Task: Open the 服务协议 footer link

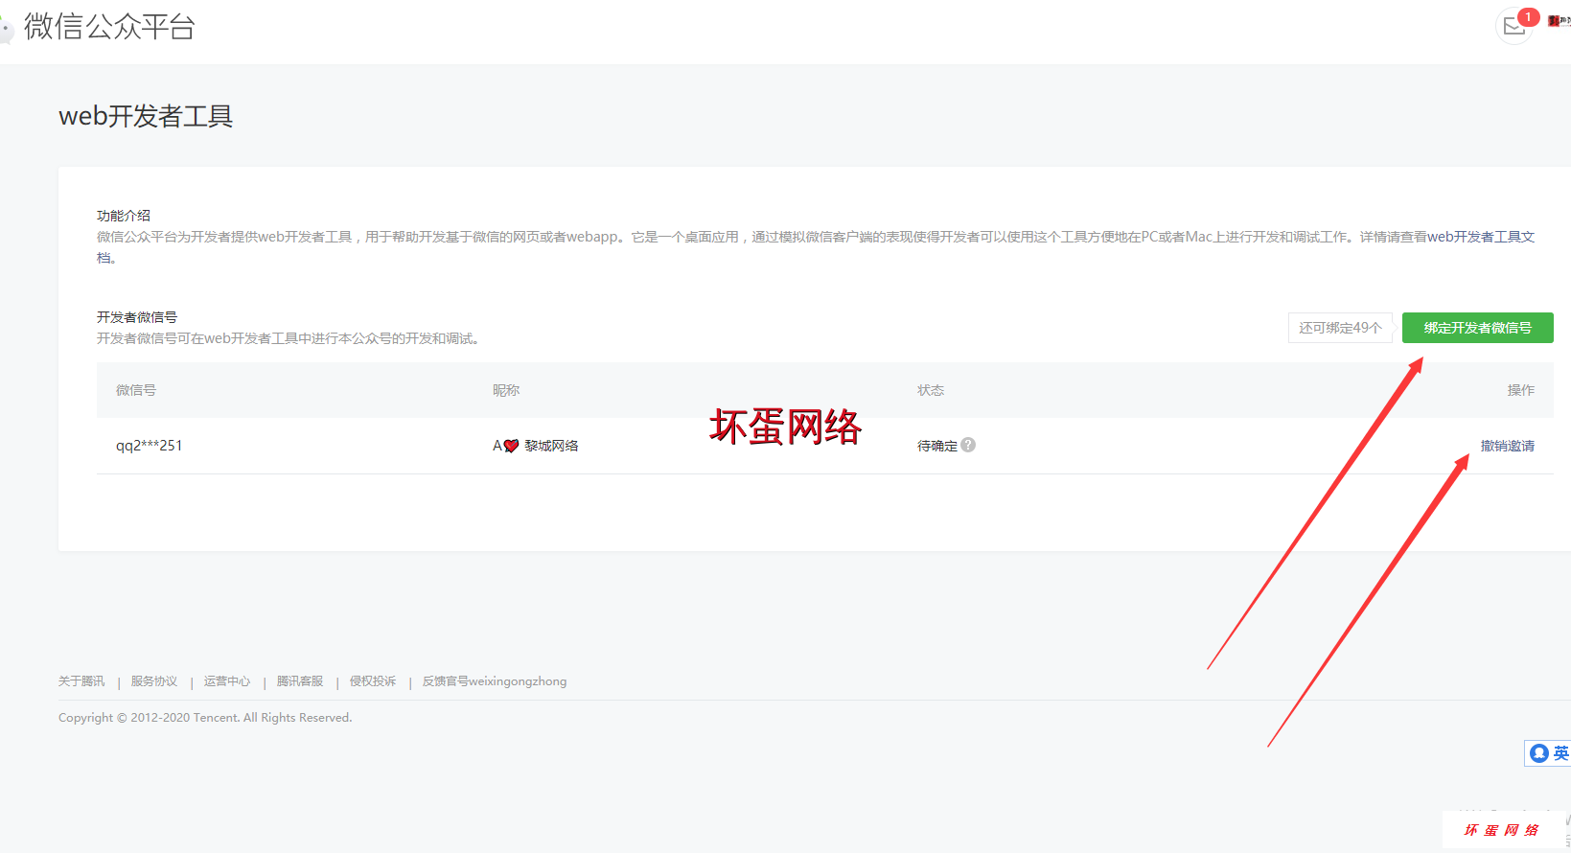Action: 154,681
